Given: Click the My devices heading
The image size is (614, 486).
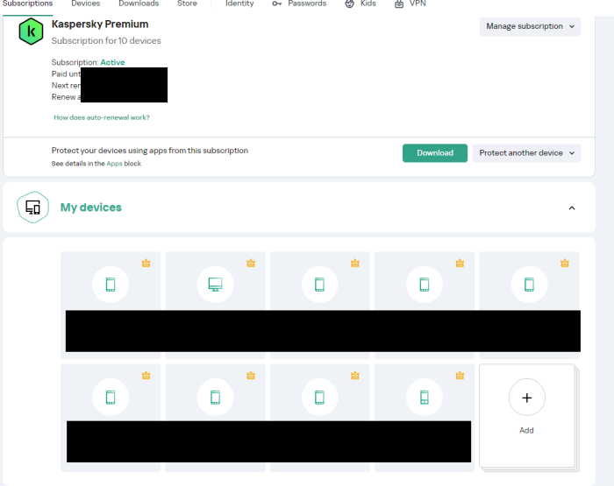Looking at the screenshot, I should click(91, 208).
